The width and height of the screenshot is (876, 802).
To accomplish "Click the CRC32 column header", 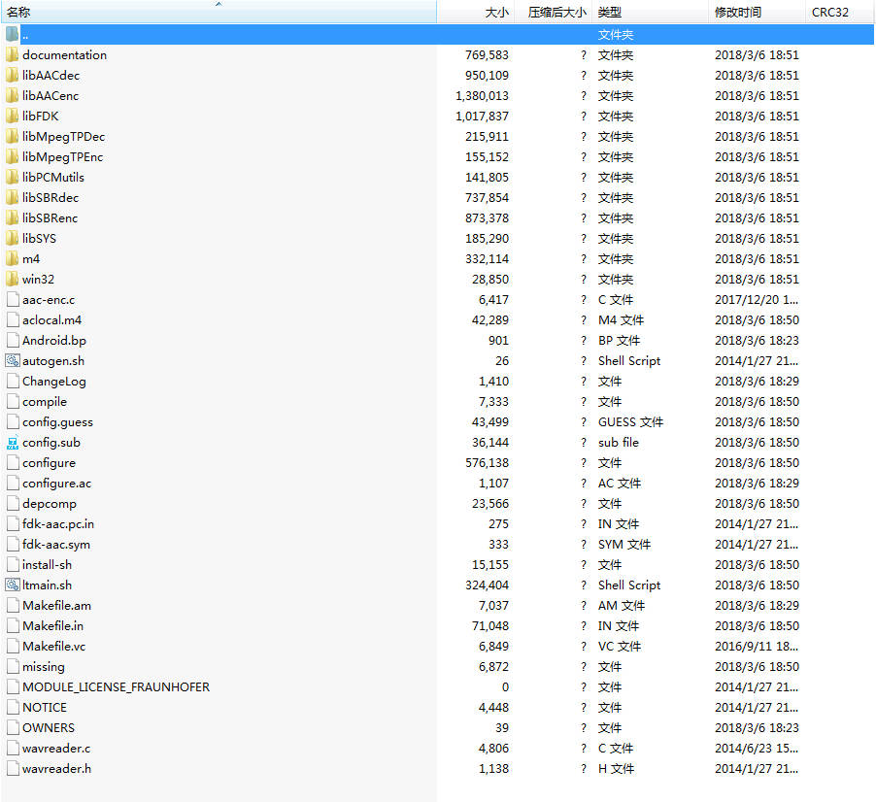I will click(829, 13).
